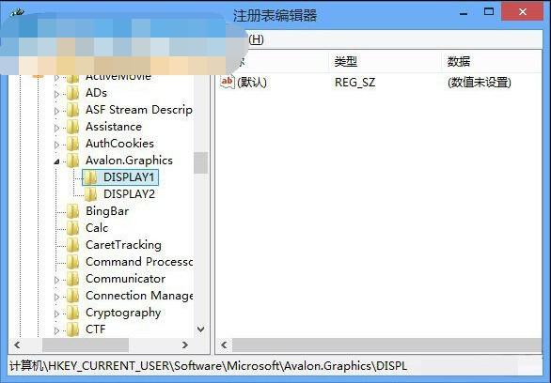
Task: Collapse the Avalon.Graphics tree node
Action: click(x=56, y=161)
